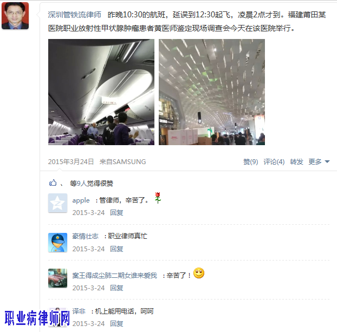Screen dimensions: 337x332
Task: Click the smiley emoji after 辛苦了
Action: pos(199,273)
